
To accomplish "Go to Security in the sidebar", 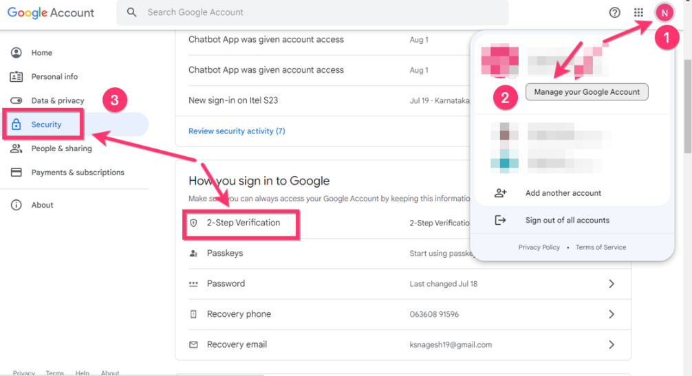I will point(46,124).
